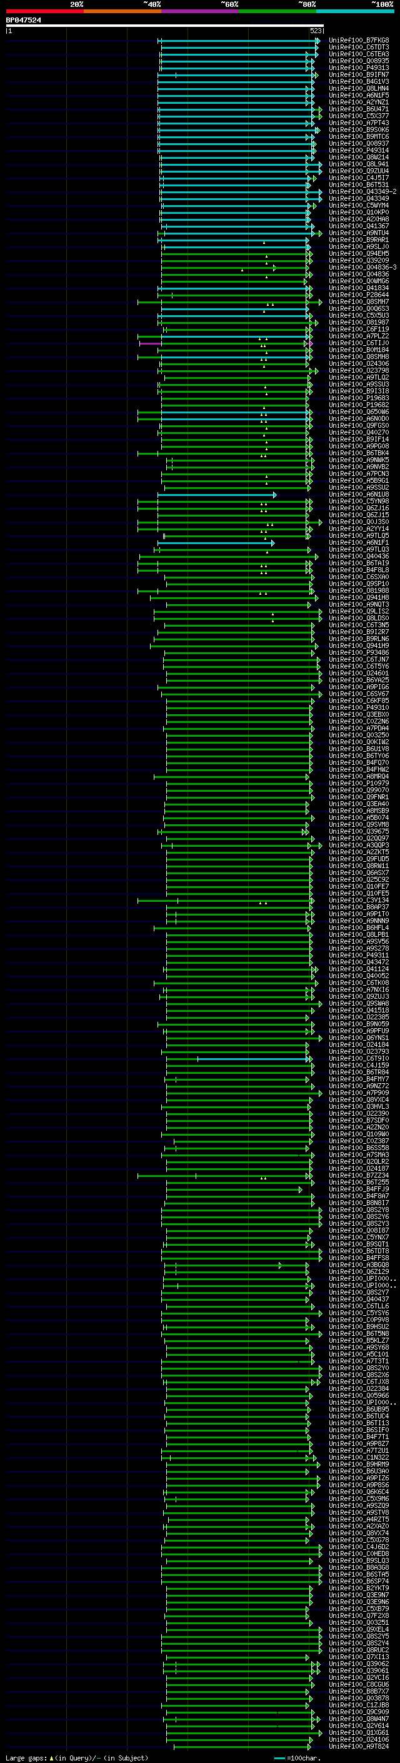The image size is (400, 1763).
Task: Select the UniRef100_A7P909 label
Action: coord(359,1093)
